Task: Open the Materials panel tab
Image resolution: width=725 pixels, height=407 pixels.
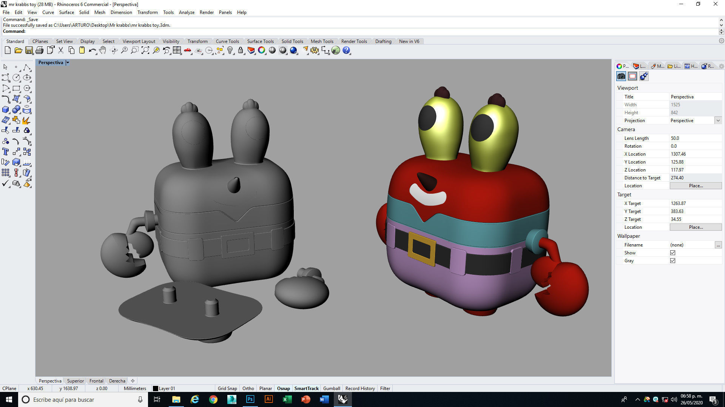Action: point(657,66)
